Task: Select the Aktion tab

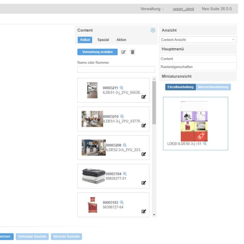Action: (x=121, y=40)
